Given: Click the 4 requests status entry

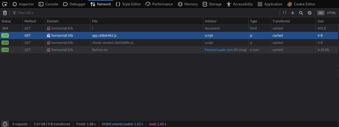Looking at the screenshot, I should tap(20, 124).
